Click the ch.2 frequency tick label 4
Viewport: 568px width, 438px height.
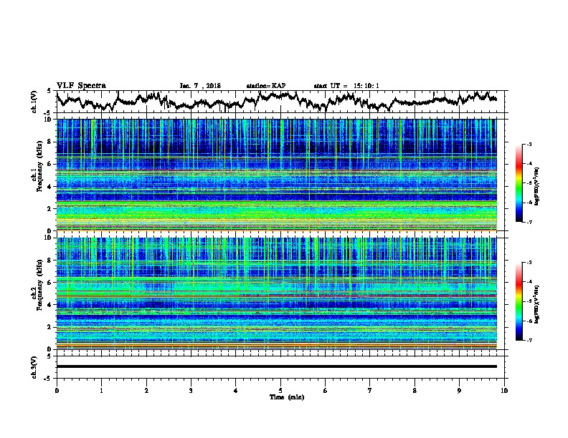point(50,305)
